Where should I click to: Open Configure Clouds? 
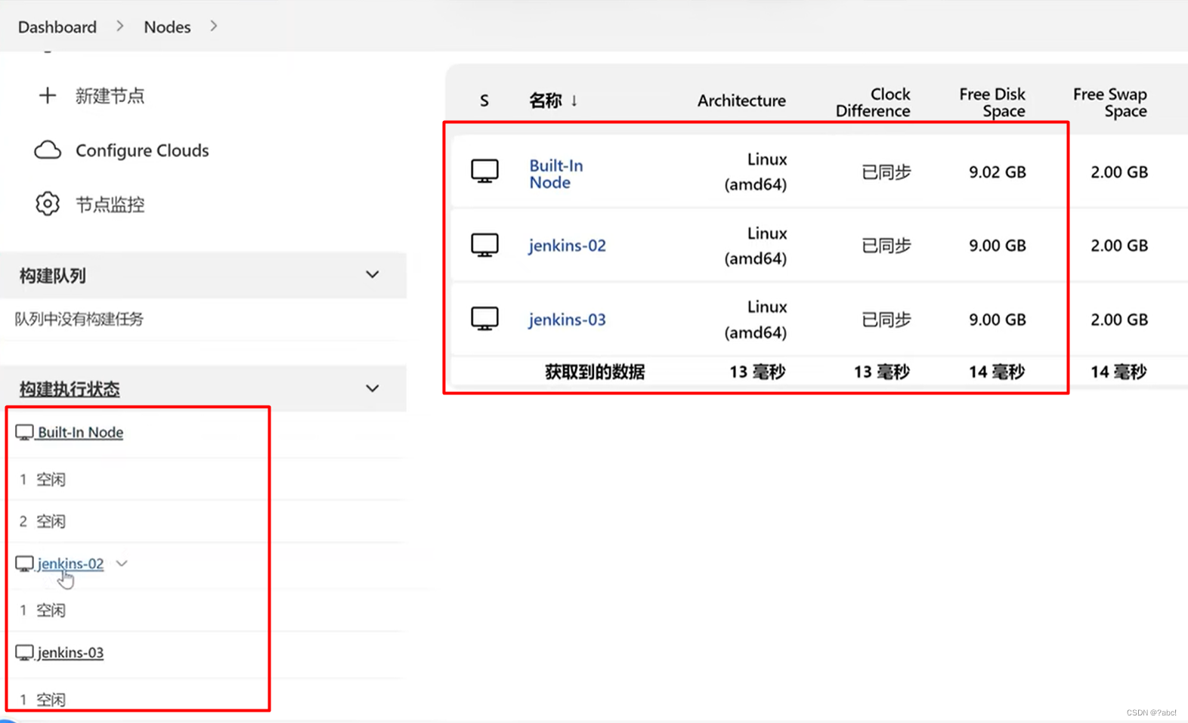[x=142, y=150]
